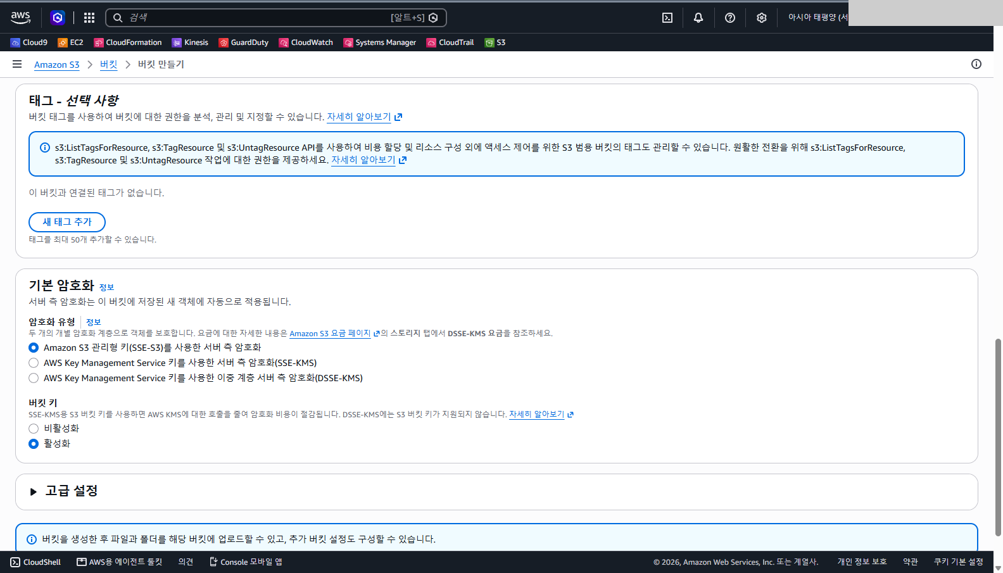Choose 비활성화 for bucket key

(x=34, y=429)
